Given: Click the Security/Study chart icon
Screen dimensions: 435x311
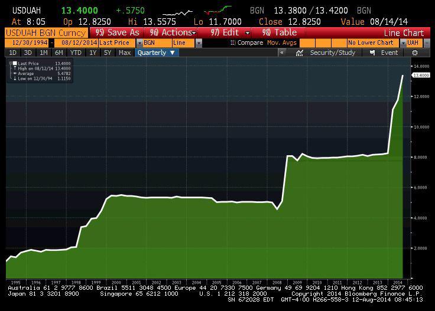Looking at the screenshot, I should click(300, 53).
